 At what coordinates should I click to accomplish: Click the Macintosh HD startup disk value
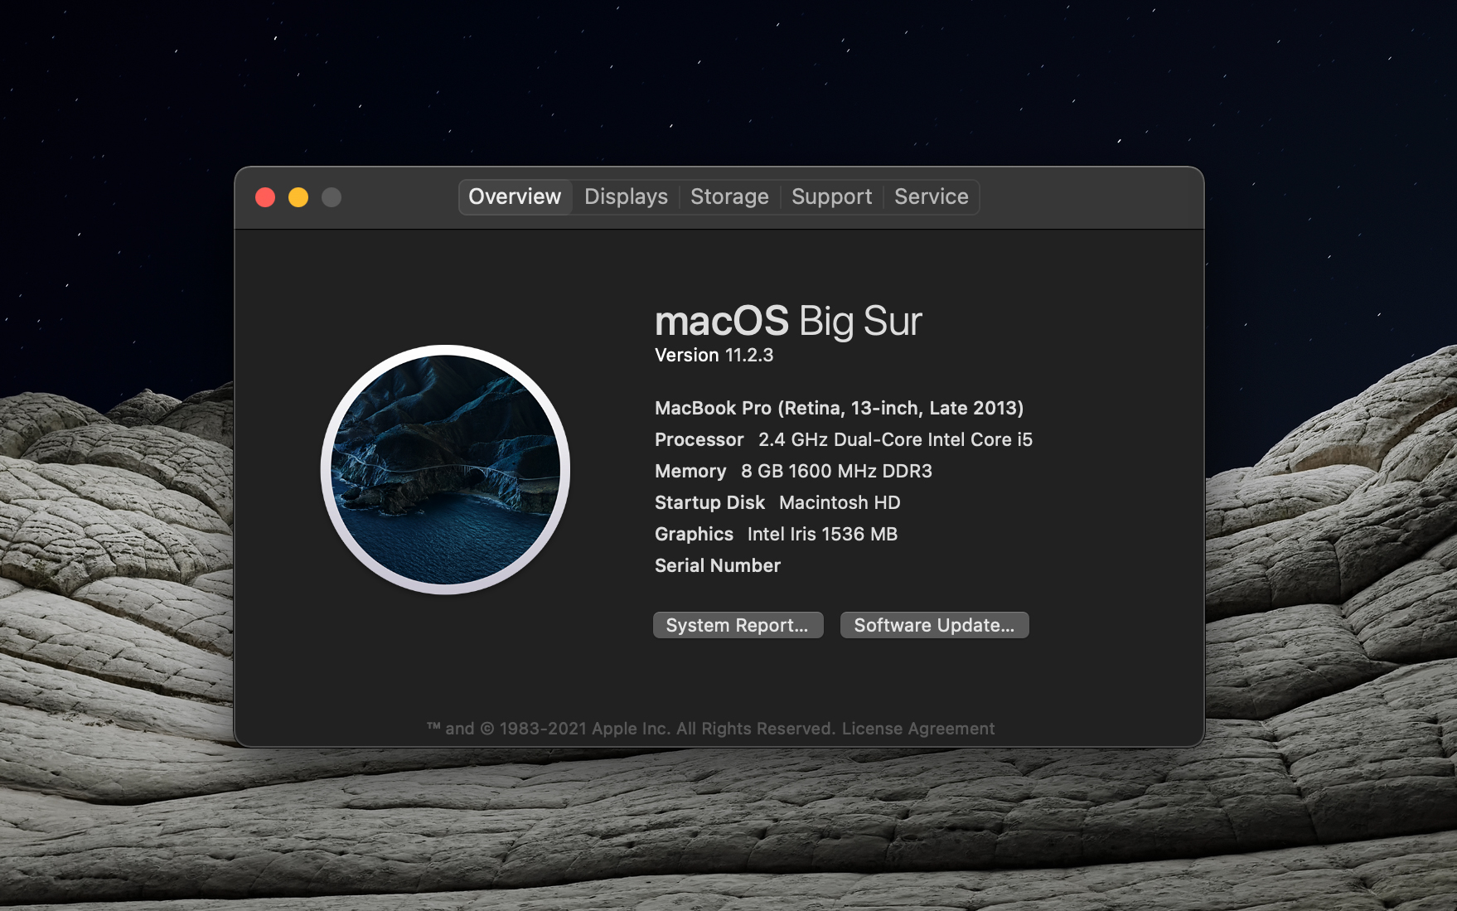click(x=840, y=502)
